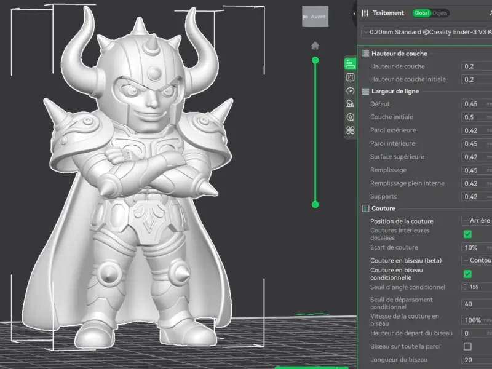Uncheck Couture en biseau conditionnelle
Image resolution: width=492 pixels, height=369 pixels.
pyautogui.click(x=467, y=274)
